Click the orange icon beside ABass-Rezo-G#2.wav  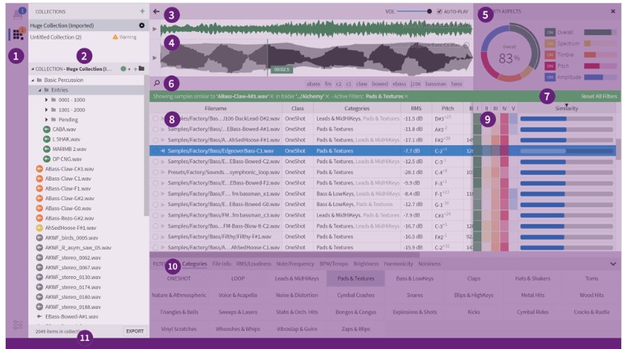(x=39, y=218)
